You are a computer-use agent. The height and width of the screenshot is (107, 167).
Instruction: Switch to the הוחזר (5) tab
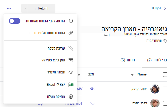click(128, 60)
